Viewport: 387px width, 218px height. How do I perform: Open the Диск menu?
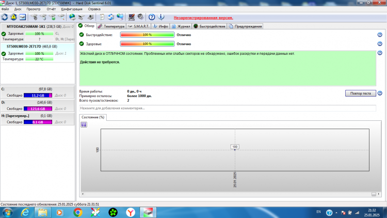[18, 9]
